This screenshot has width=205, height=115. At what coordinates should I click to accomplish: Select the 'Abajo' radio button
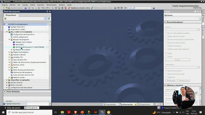pos(166,53)
